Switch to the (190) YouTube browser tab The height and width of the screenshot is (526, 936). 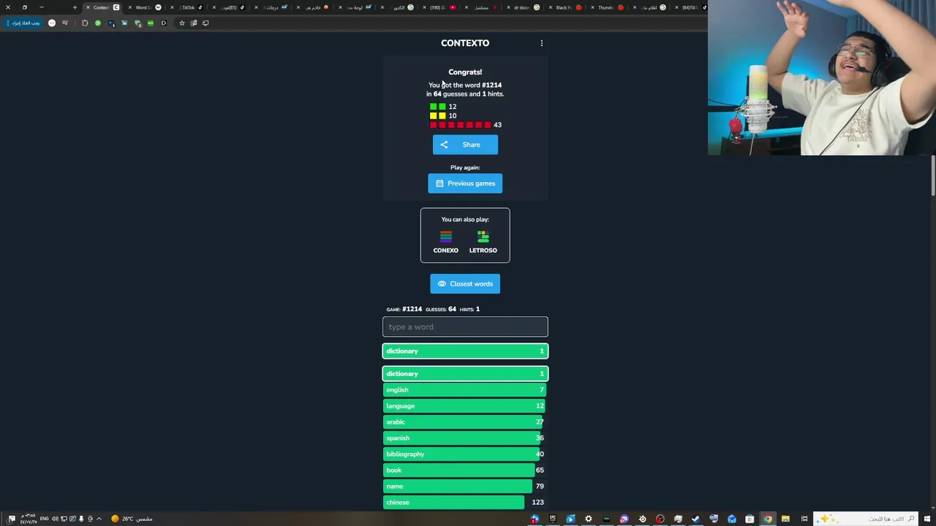click(442, 7)
